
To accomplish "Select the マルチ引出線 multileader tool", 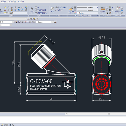I will coord(41,10).
